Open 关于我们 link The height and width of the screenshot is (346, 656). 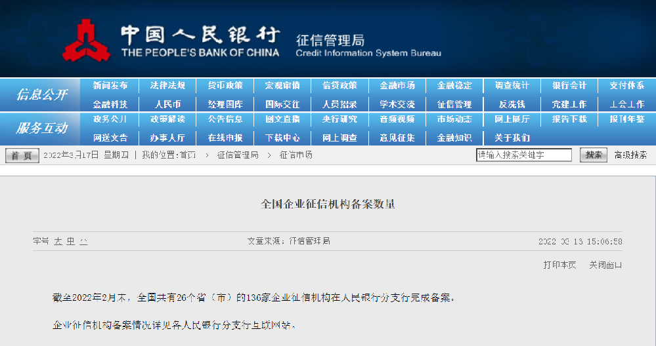[x=512, y=138]
